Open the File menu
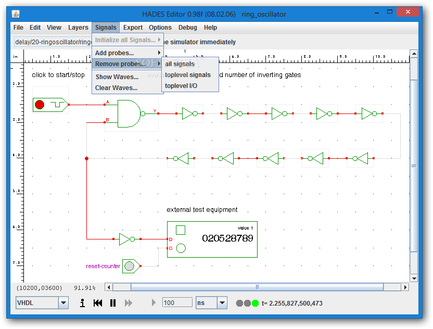This screenshot has height=329, width=433. pos(18,28)
